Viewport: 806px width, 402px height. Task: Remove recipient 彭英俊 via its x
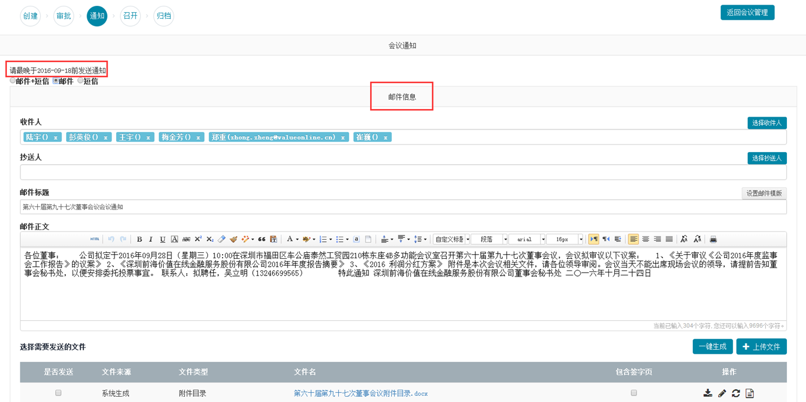click(x=105, y=137)
